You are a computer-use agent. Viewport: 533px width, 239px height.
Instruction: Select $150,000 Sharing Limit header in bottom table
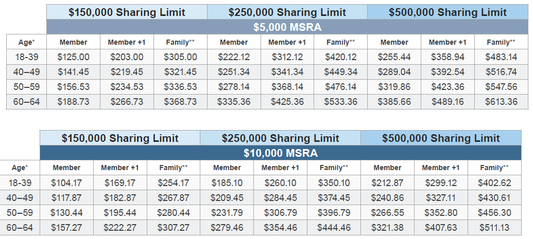point(120,138)
